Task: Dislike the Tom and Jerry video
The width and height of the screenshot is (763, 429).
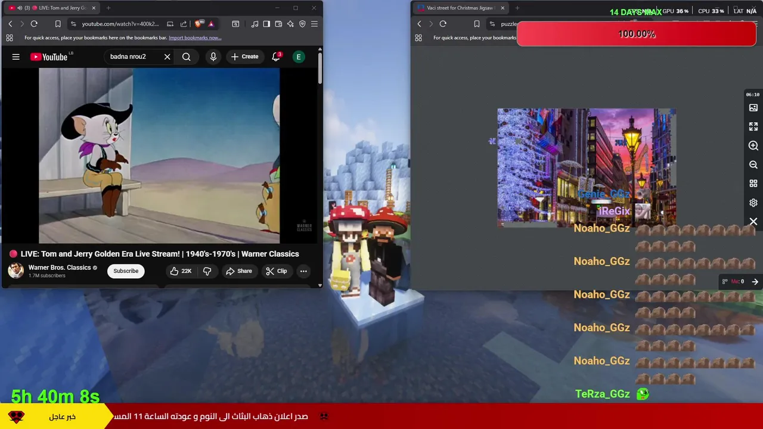Action: click(207, 271)
